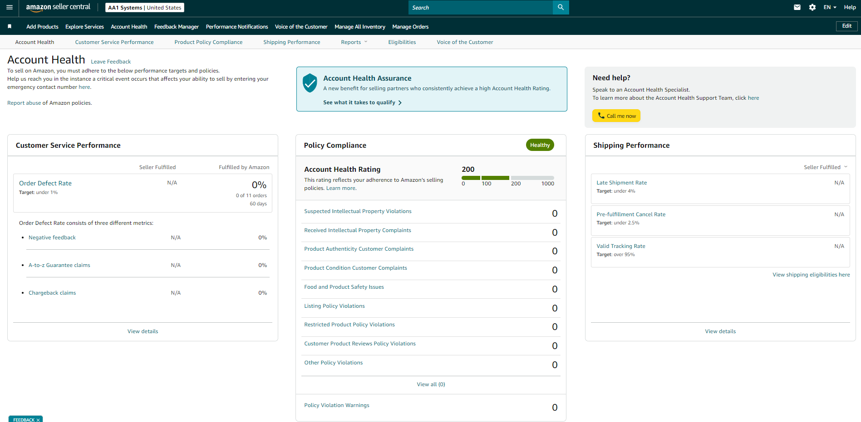Open Listing Policy Violations
This screenshot has width=861, height=422.
335,306
